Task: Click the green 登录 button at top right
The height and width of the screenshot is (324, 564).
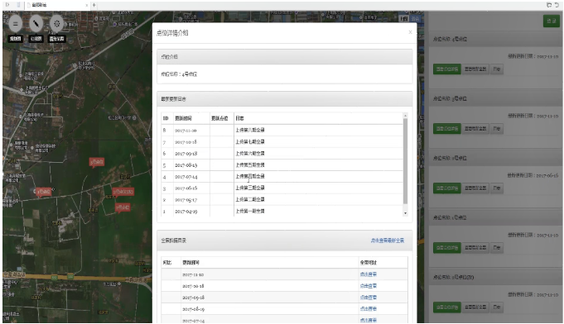Action: [x=551, y=21]
